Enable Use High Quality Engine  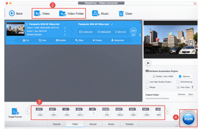(x=147, y=82)
